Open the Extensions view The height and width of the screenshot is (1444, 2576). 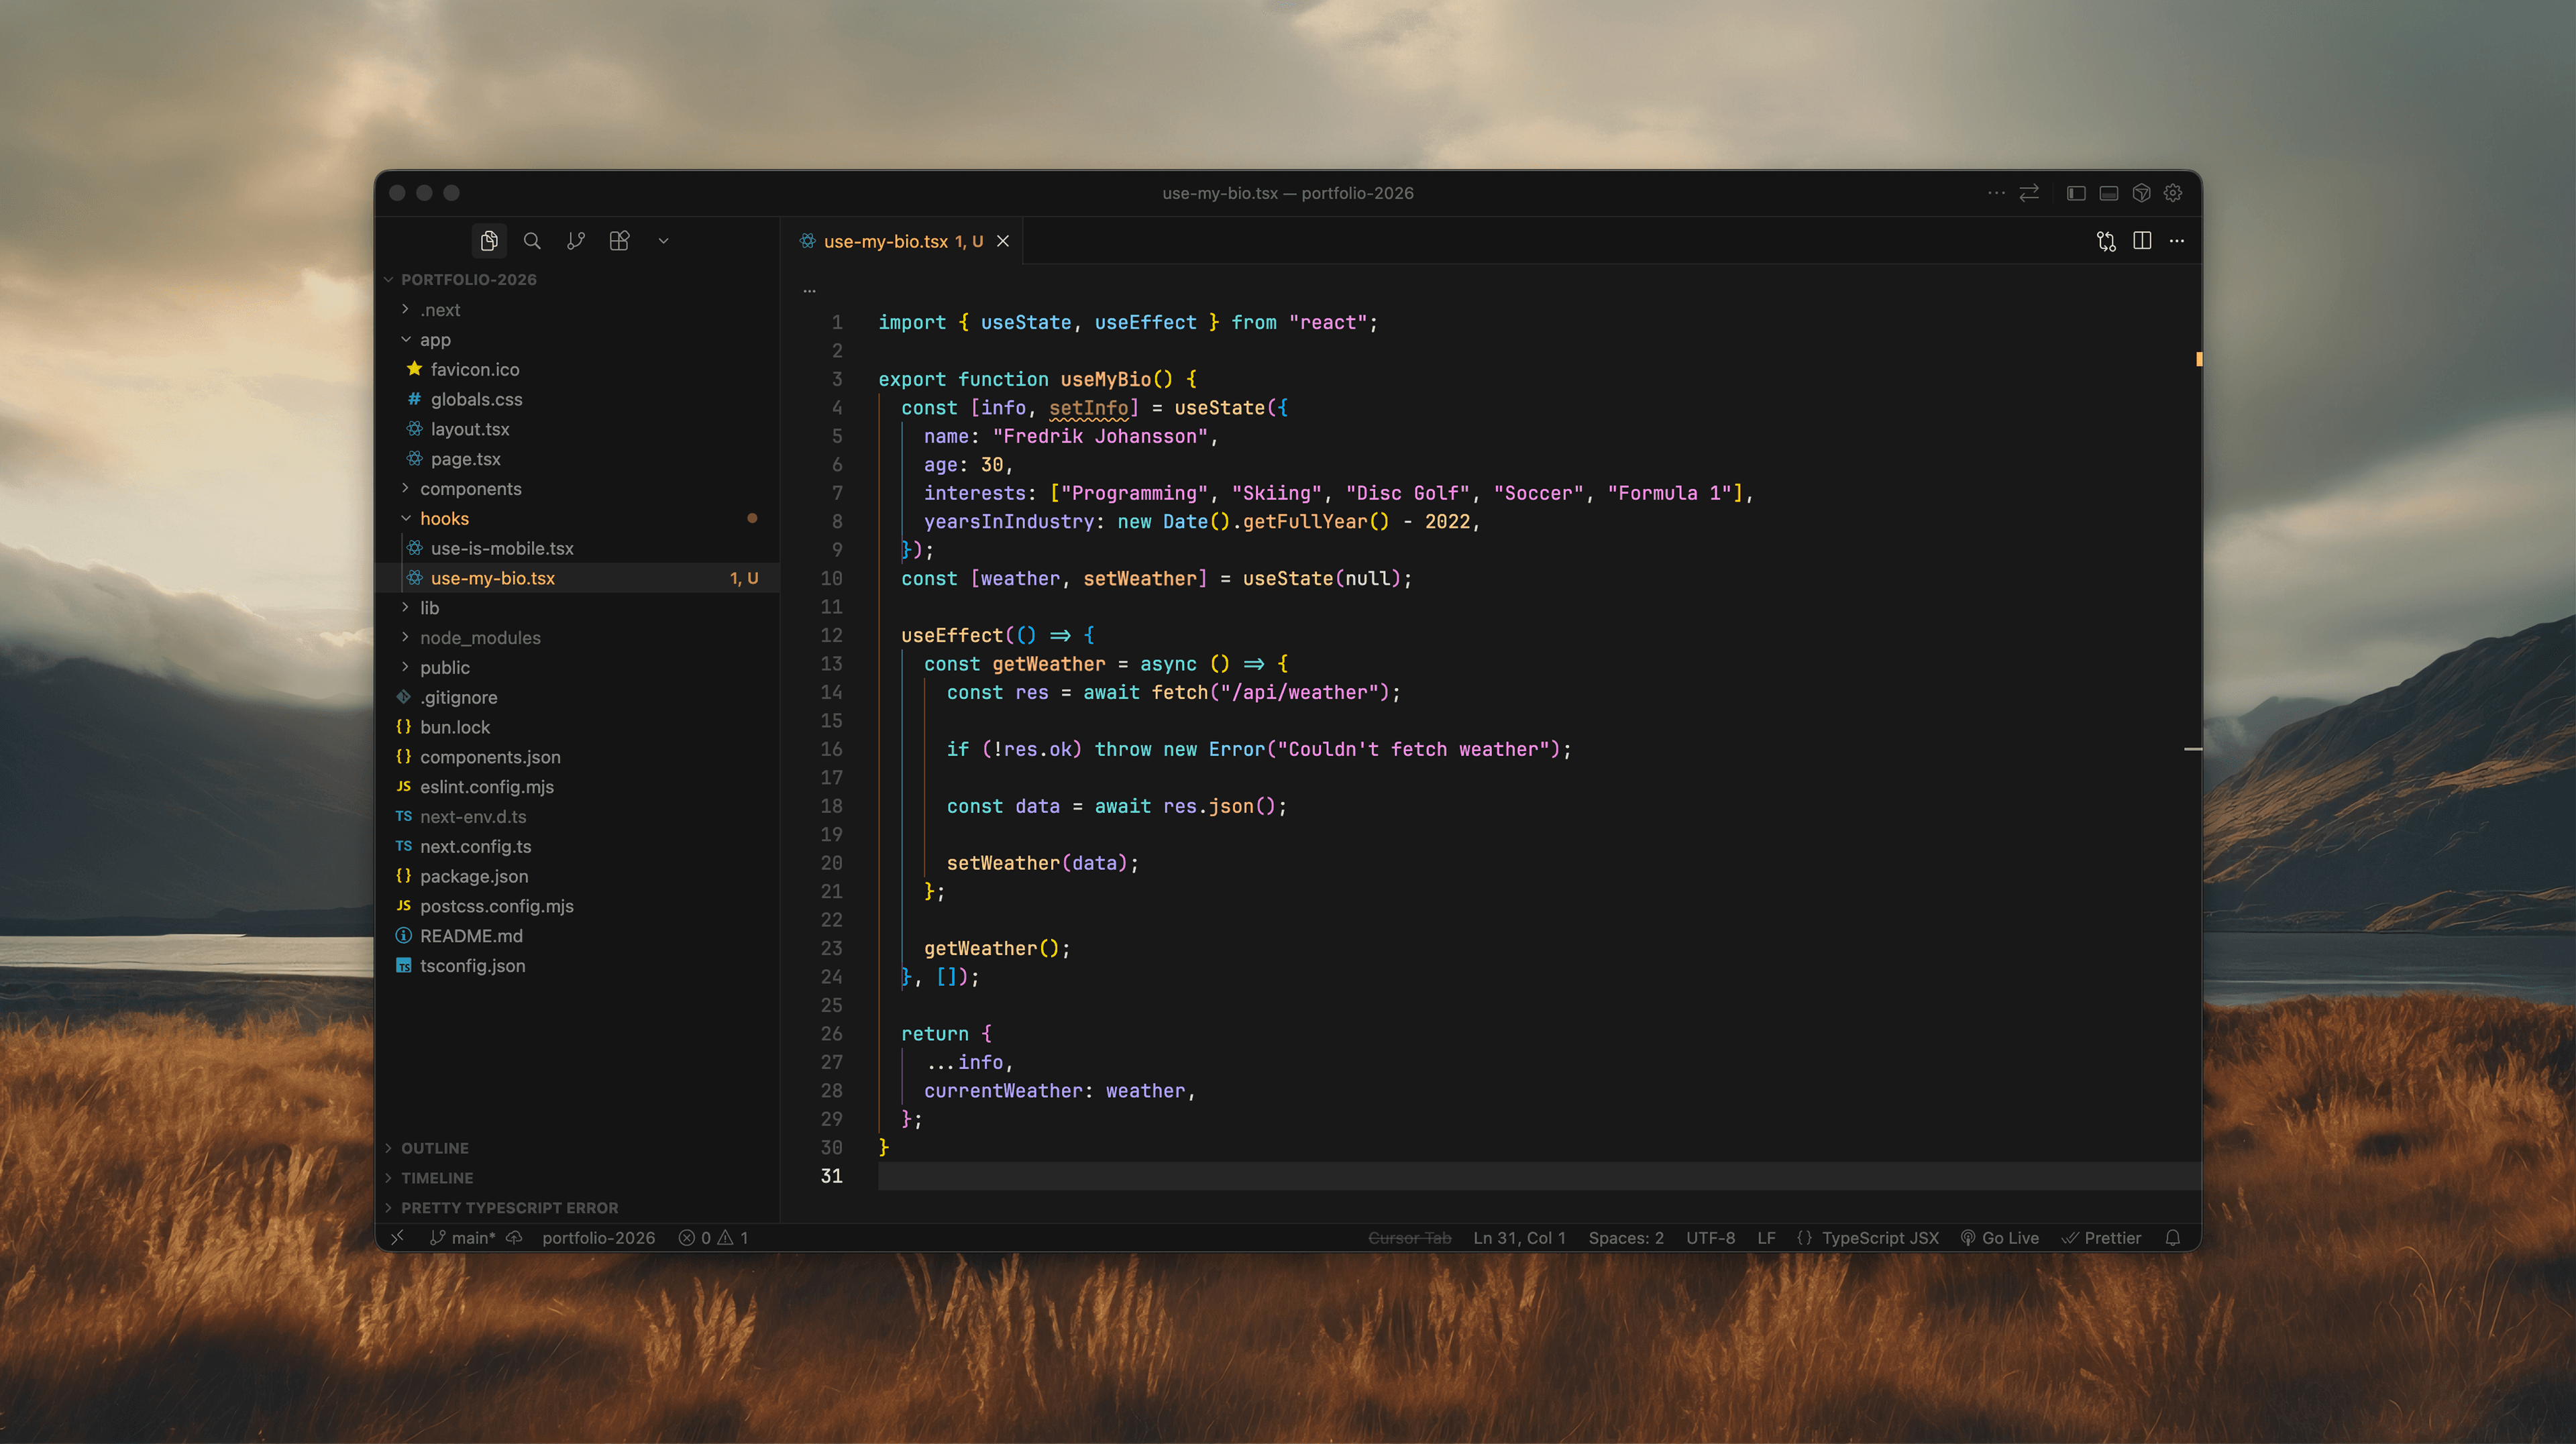coord(618,240)
